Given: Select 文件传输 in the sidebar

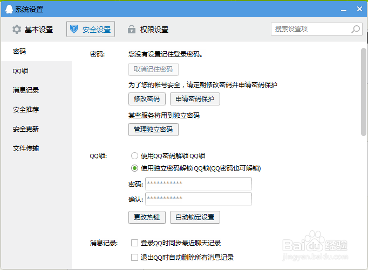Looking at the screenshot, I should (x=36, y=148).
